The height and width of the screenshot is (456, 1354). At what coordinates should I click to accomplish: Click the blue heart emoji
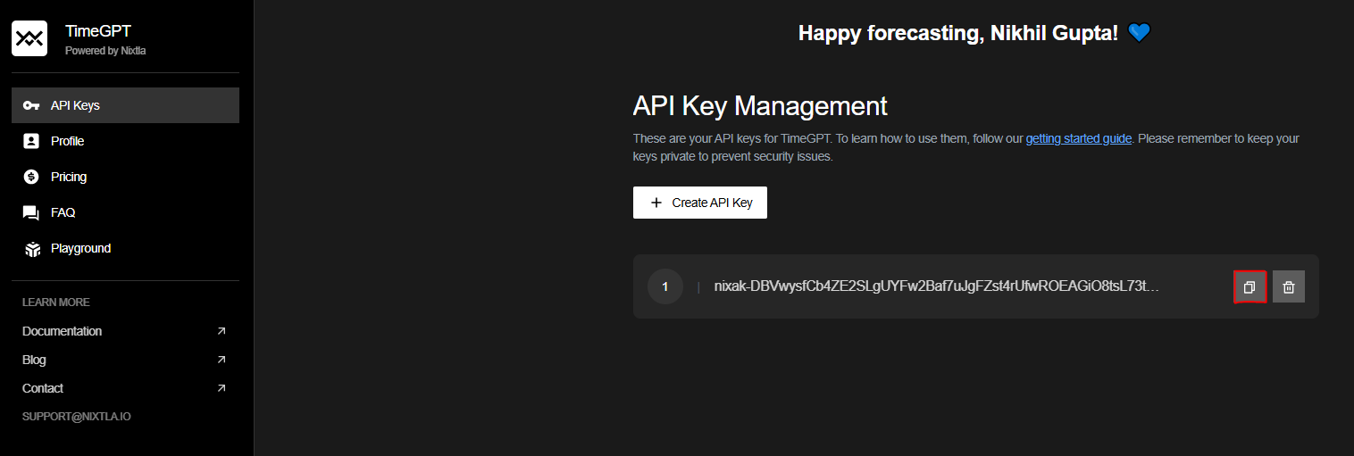tap(1139, 34)
